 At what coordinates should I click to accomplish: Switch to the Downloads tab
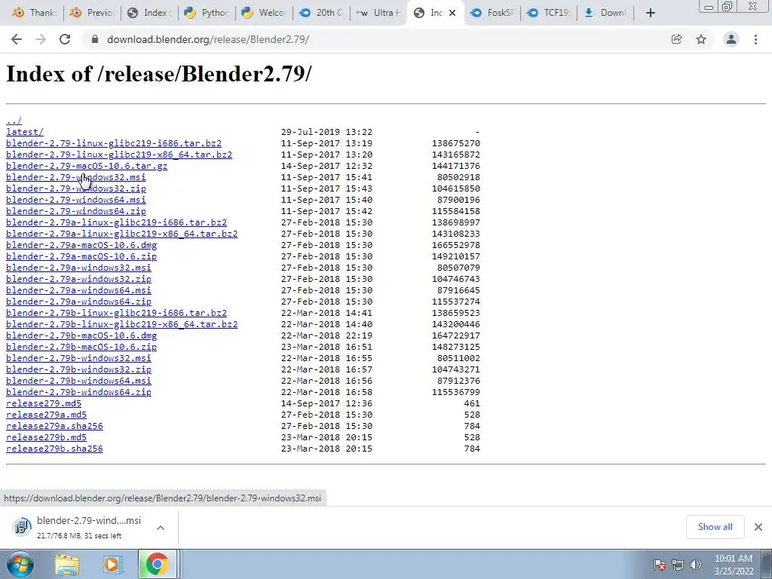pyautogui.click(x=607, y=13)
